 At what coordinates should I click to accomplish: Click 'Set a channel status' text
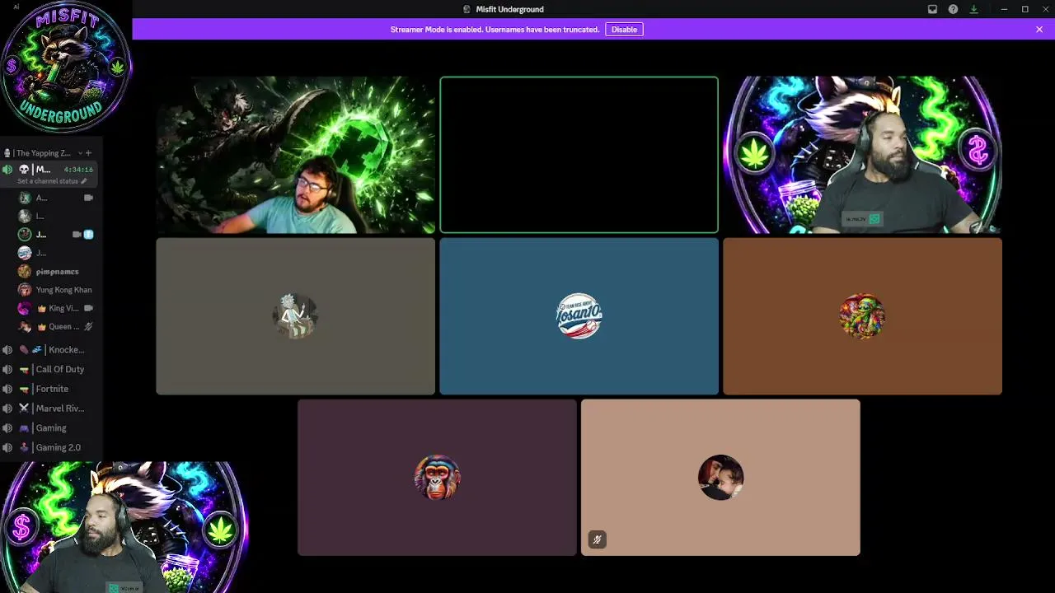[48, 181]
